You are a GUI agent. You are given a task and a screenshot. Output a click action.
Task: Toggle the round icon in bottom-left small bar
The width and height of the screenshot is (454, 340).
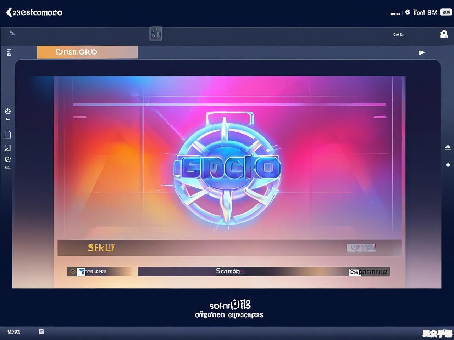73,272
